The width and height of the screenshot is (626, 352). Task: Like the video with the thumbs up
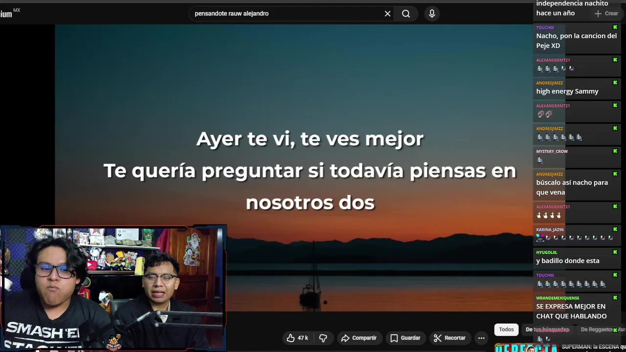(x=291, y=338)
